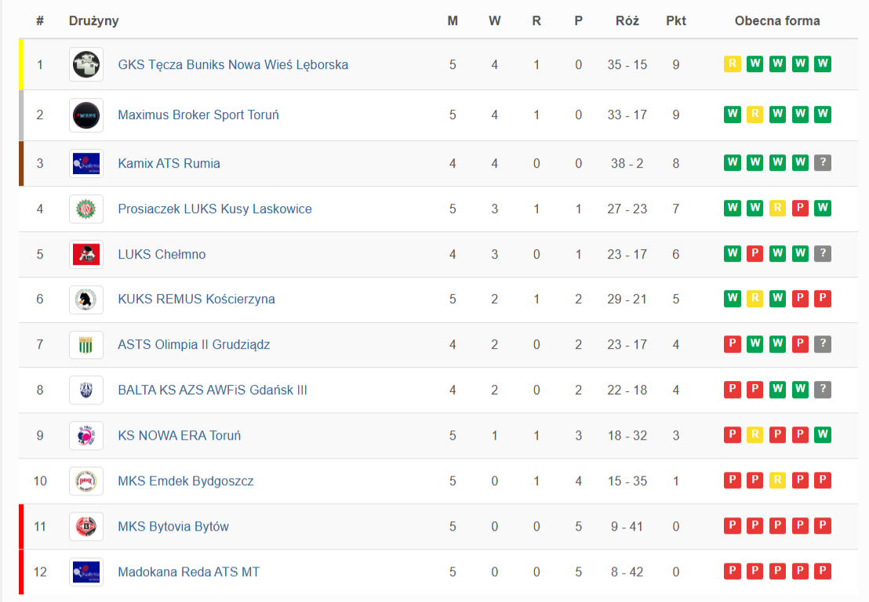Click yellow R form badge for MKS Emdek
869x602 pixels.
coord(777,481)
